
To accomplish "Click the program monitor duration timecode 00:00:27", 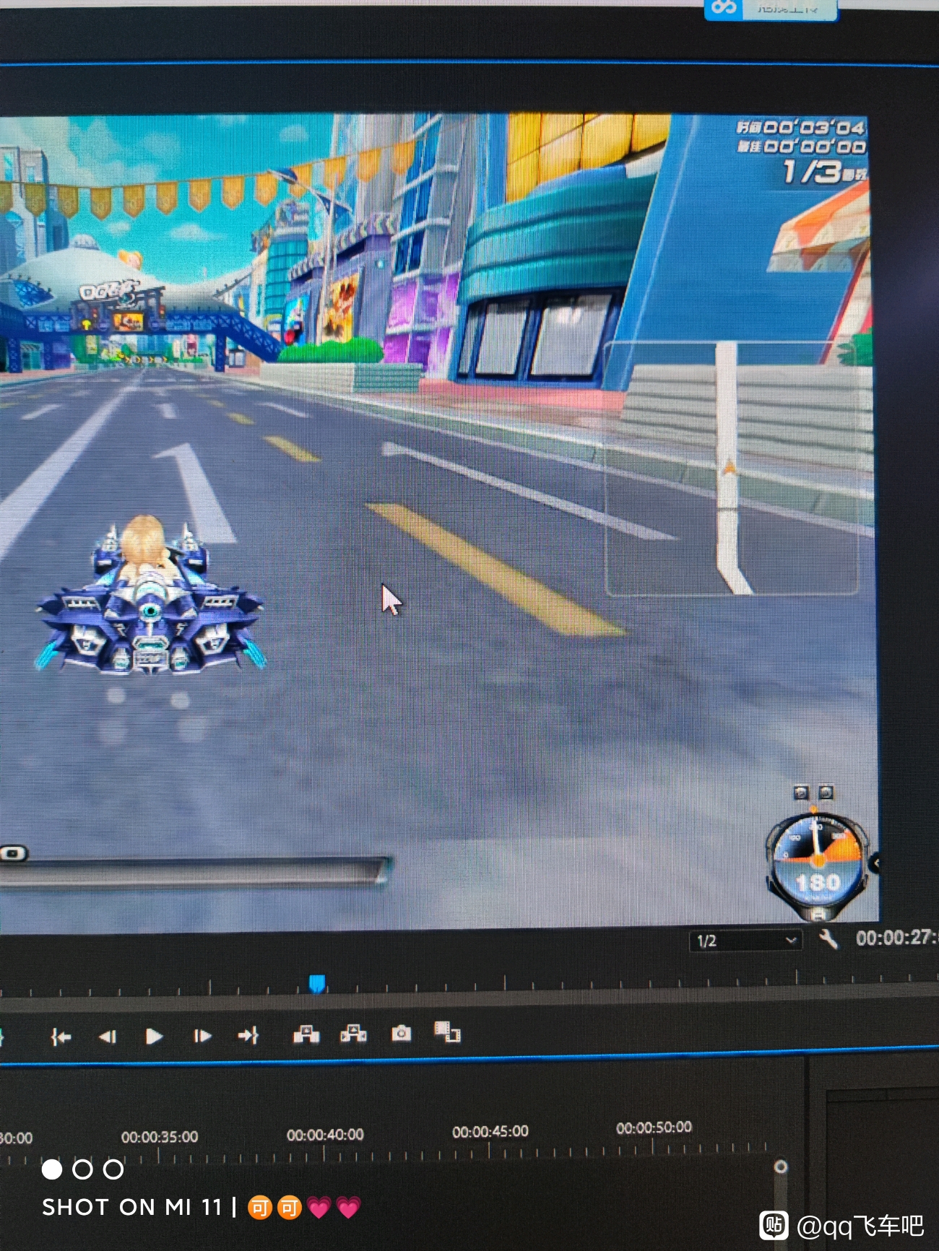I will point(896,938).
